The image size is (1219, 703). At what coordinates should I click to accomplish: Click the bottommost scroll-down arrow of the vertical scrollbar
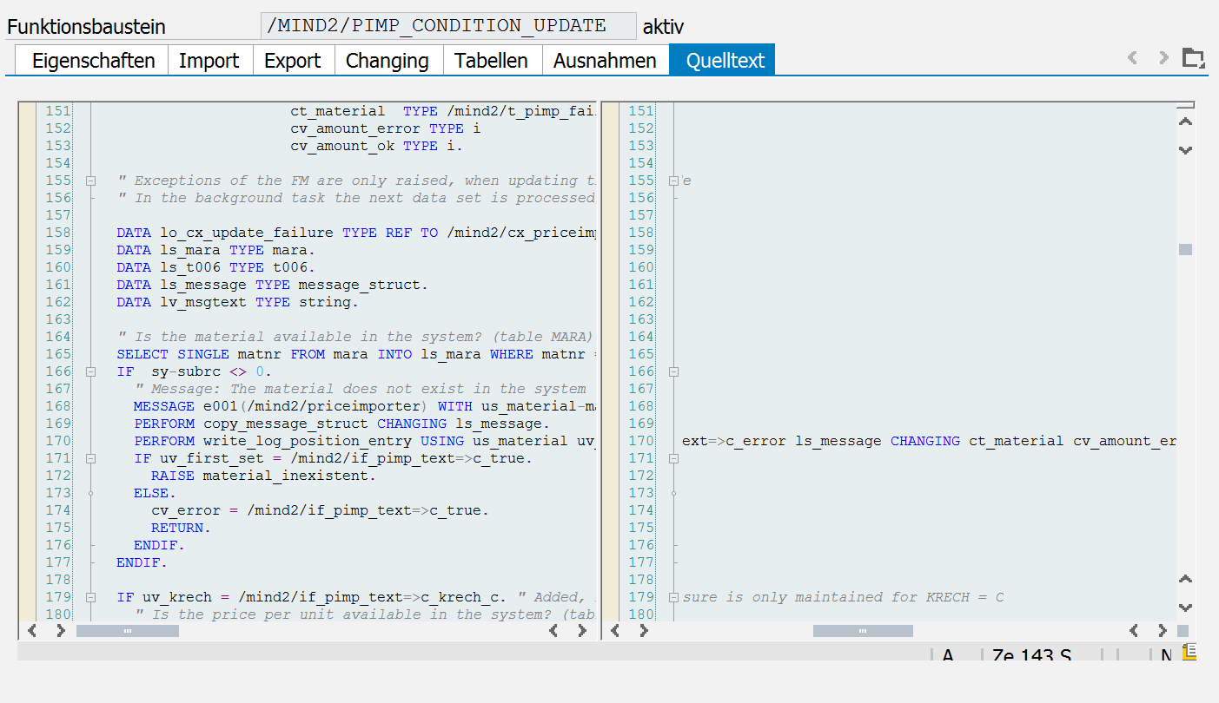coord(1185,608)
